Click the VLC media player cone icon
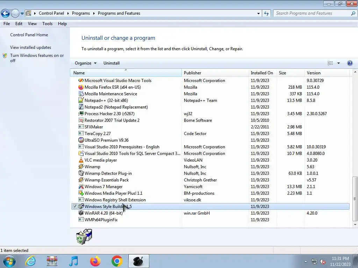Viewport: 358px width, 268px height. coord(81,160)
